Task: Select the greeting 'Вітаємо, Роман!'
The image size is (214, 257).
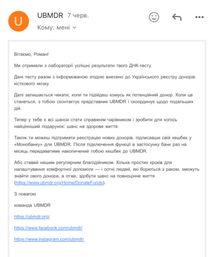Action: click(x=31, y=54)
